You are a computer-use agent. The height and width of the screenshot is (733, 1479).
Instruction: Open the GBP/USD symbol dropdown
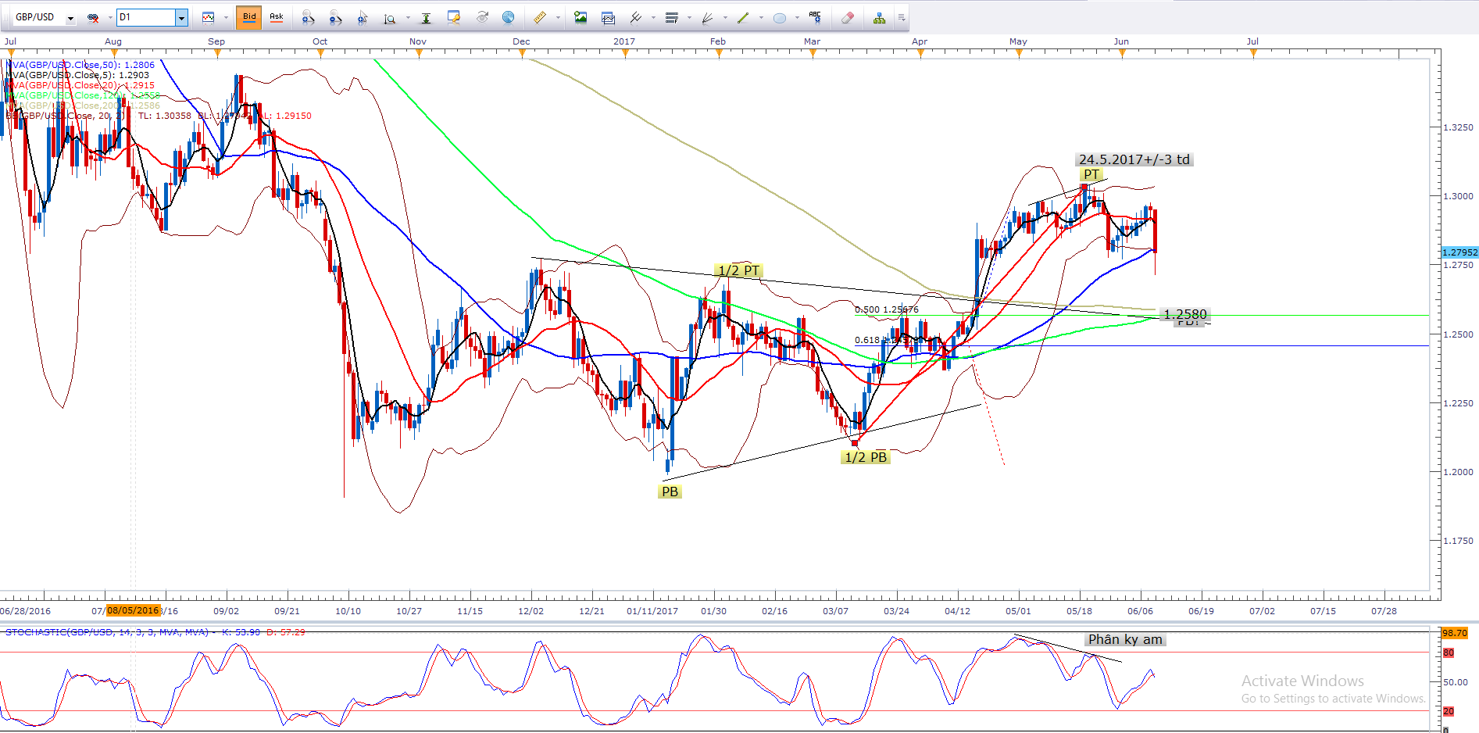point(70,17)
